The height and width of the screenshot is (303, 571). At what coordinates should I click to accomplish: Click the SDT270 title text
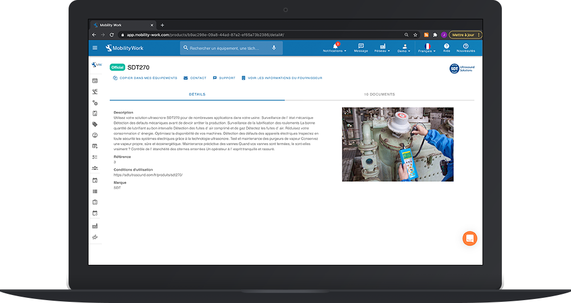138,67
